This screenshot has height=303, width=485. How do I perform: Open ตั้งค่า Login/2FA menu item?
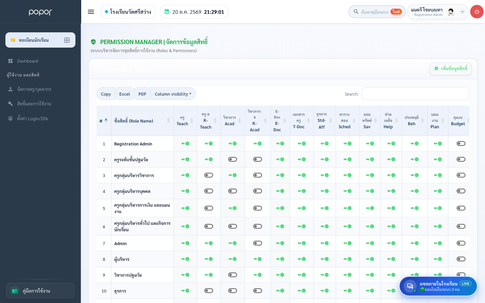tap(40, 119)
